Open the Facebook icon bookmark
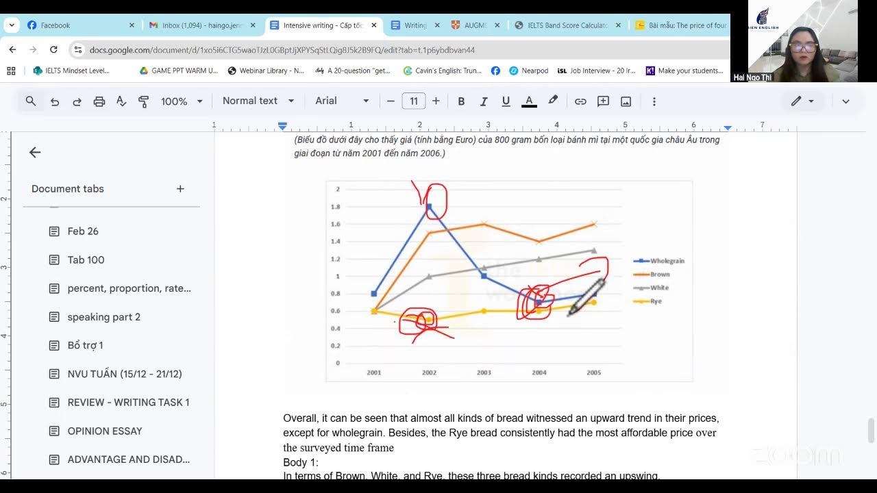This screenshot has width=877, height=493. click(495, 71)
